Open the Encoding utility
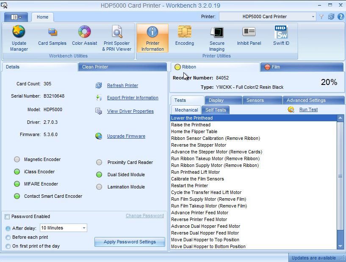This screenshot has width=346, height=262. pyautogui.click(x=184, y=36)
